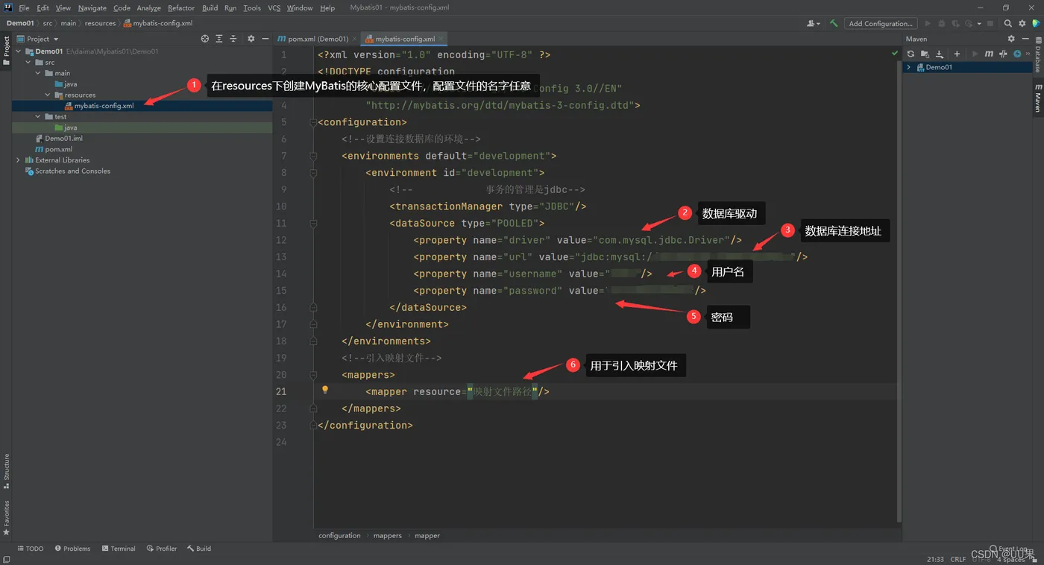Open Project panel options gear
1044x565 pixels.
(x=251, y=39)
